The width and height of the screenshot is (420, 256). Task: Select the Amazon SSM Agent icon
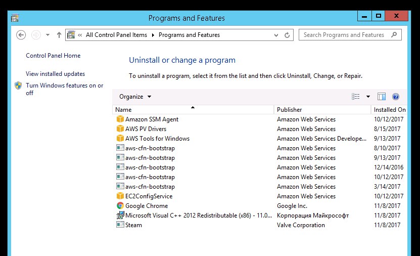[x=120, y=119]
